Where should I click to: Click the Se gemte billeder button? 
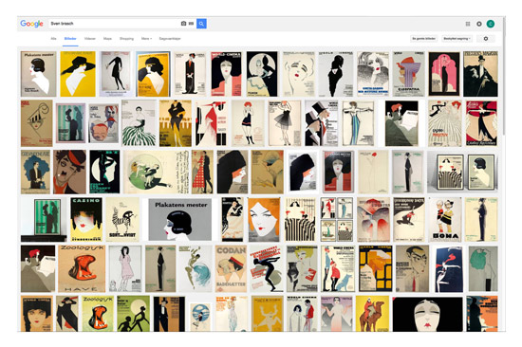[423, 39]
